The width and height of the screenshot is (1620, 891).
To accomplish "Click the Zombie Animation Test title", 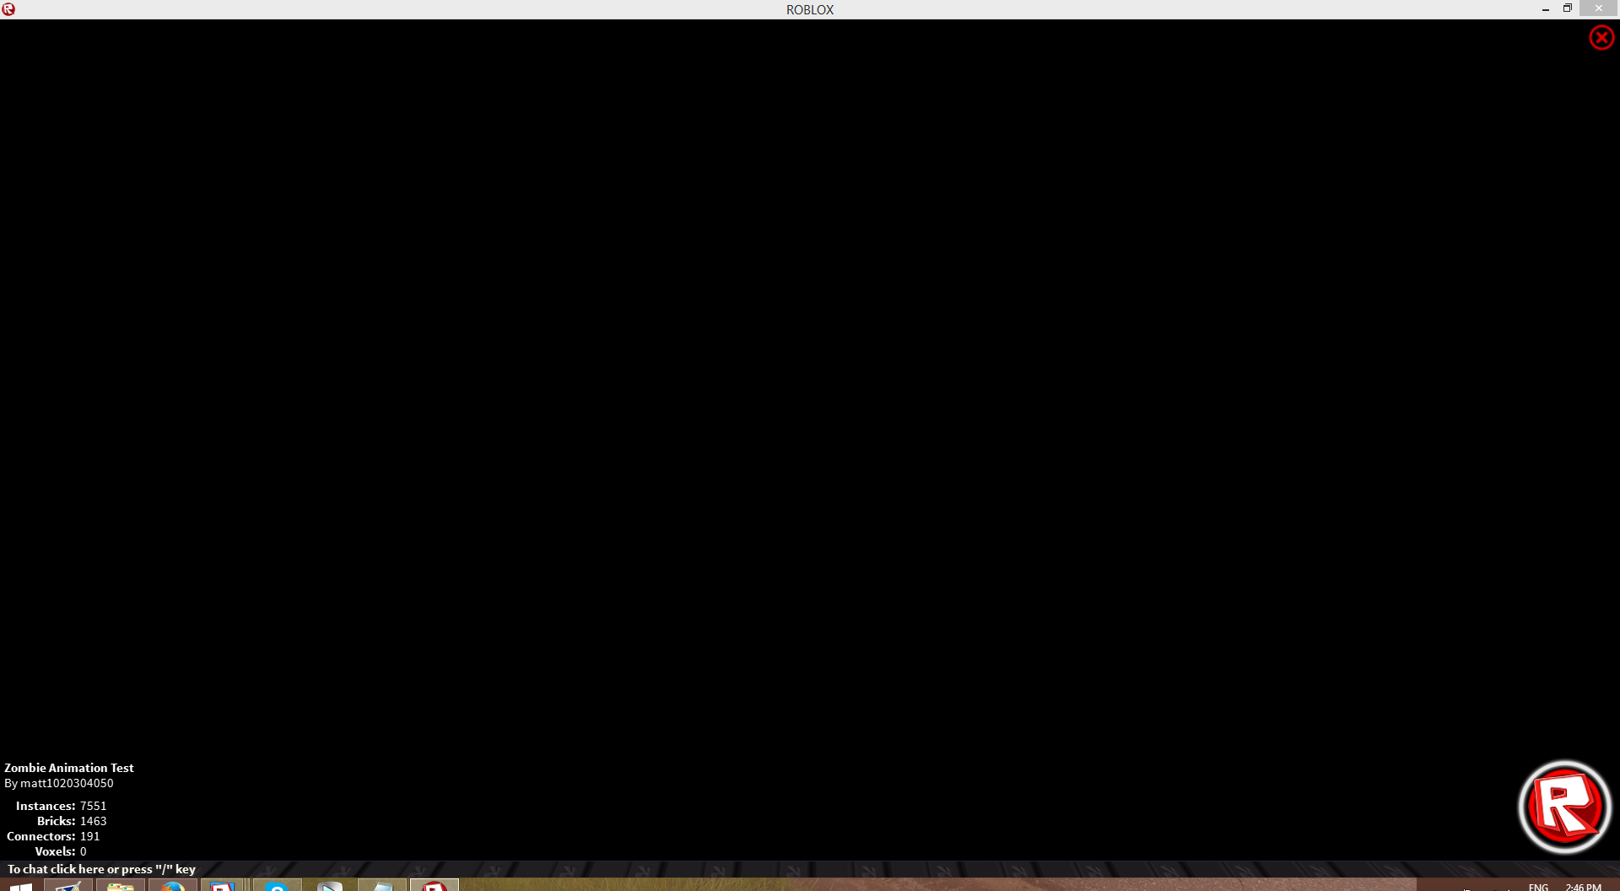I will click(69, 768).
